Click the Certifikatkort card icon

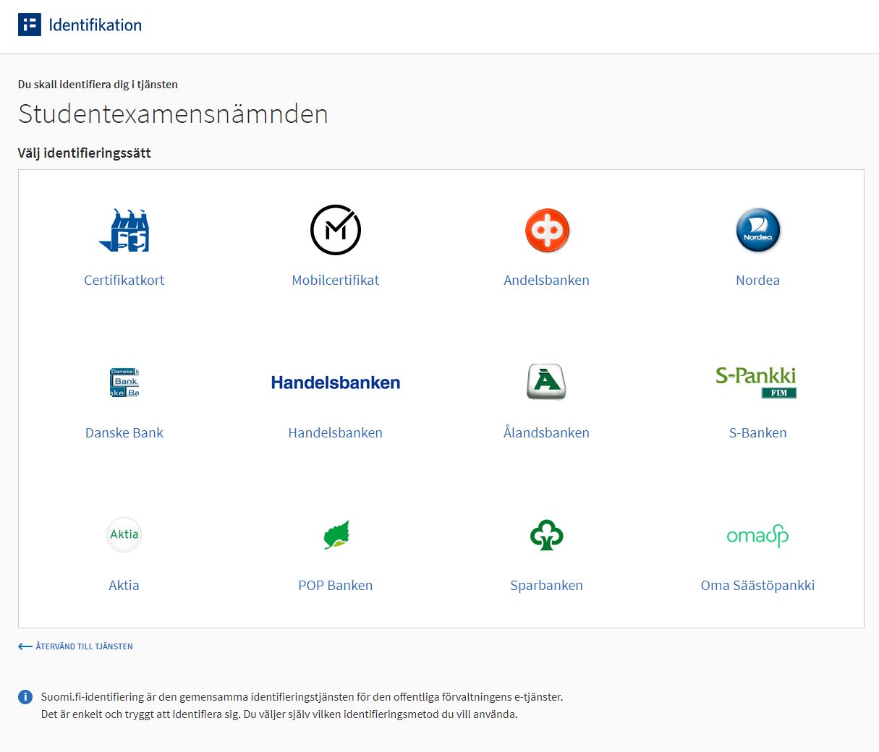[124, 230]
